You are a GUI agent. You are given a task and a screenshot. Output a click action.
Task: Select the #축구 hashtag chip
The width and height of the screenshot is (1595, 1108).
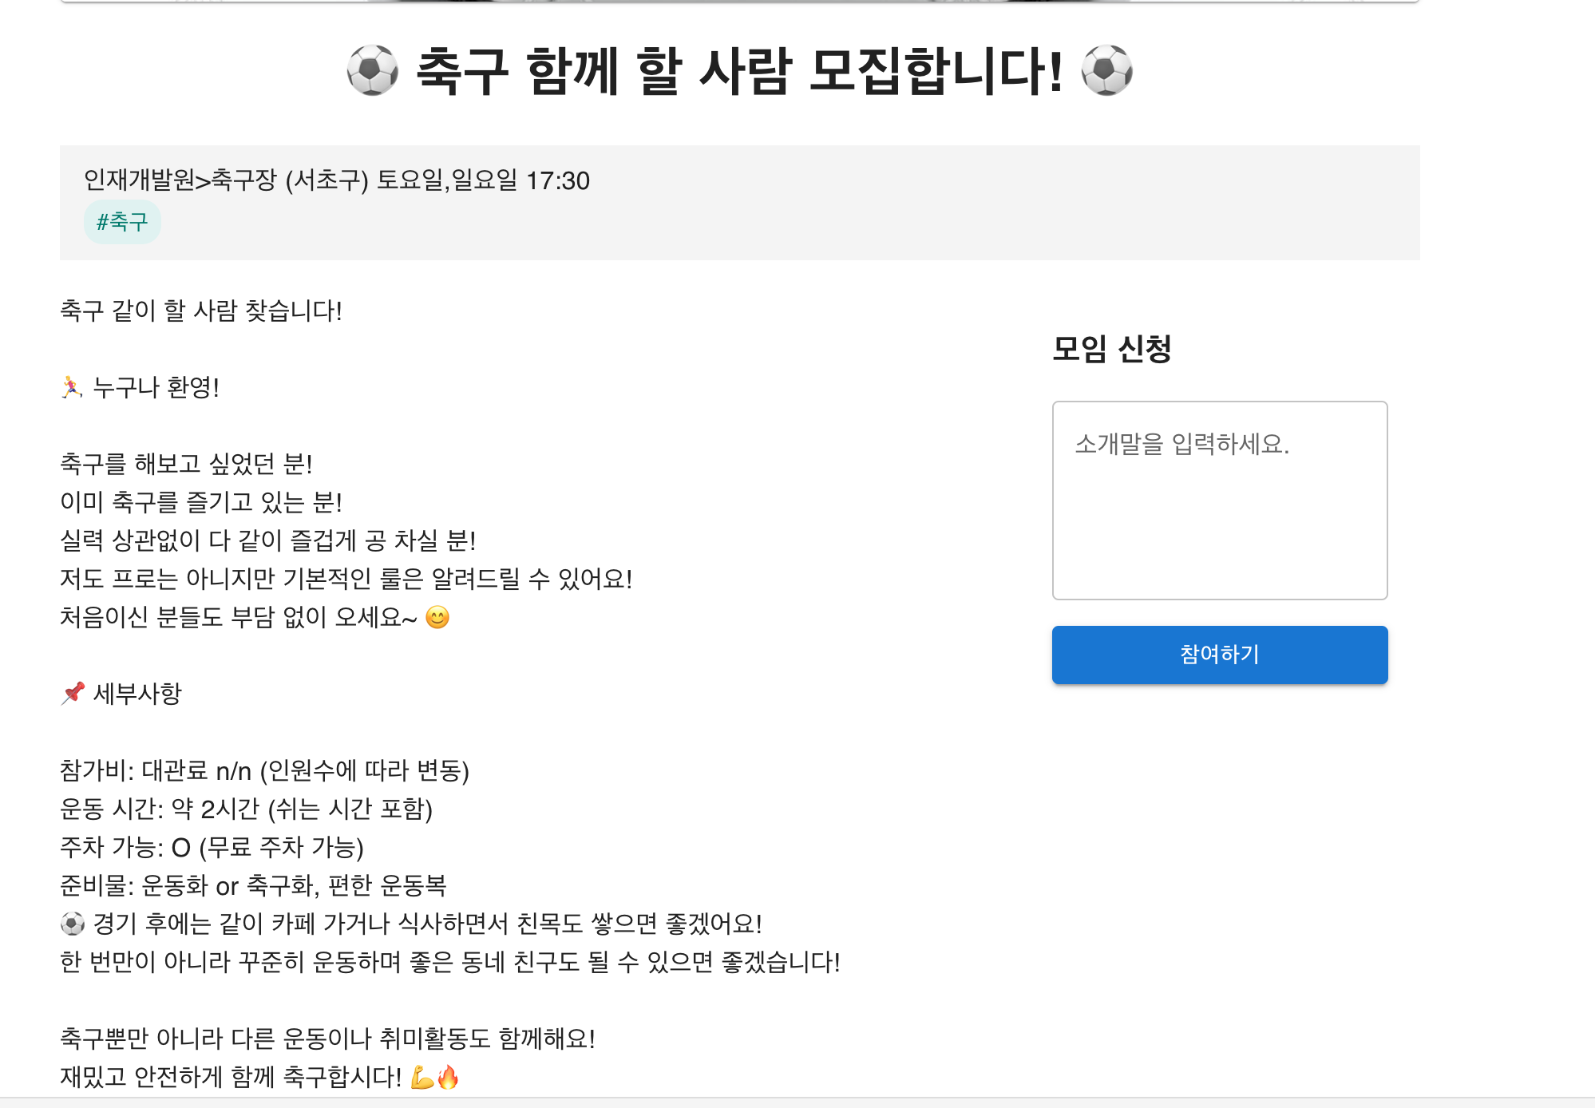pyautogui.click(x=122, y=222)
